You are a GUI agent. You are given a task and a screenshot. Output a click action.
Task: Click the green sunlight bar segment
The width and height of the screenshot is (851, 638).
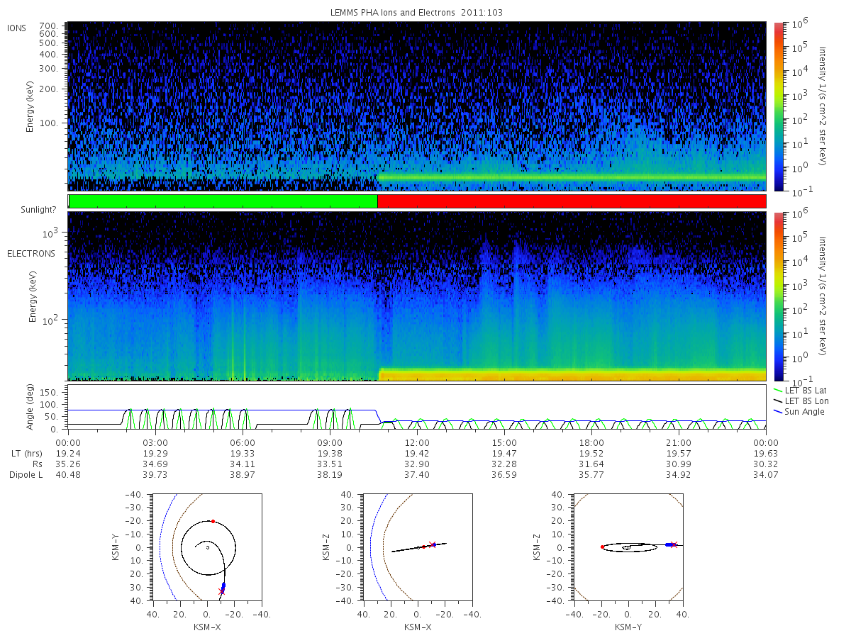click(x=223, y=201)
